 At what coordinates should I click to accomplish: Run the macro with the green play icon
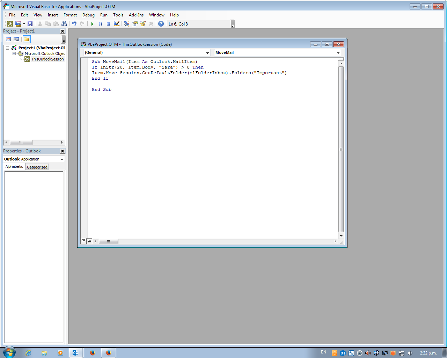92,24
